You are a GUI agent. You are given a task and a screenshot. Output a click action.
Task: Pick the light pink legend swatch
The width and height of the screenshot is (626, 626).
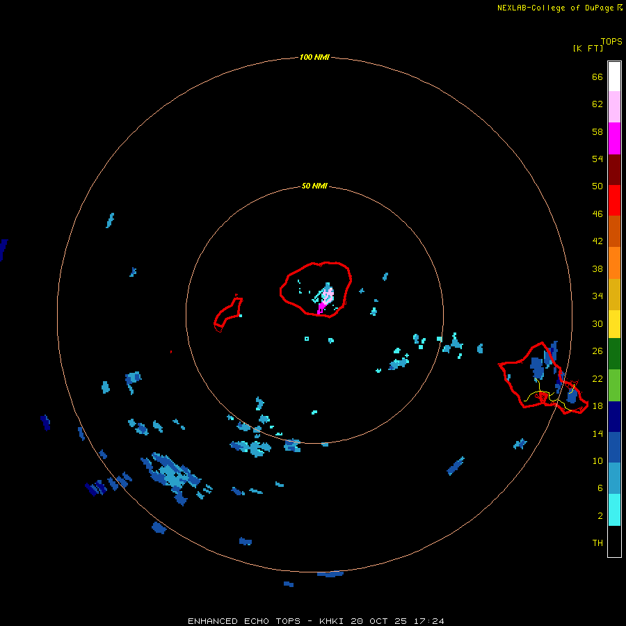pyautogui.click(x=614, y=107)
